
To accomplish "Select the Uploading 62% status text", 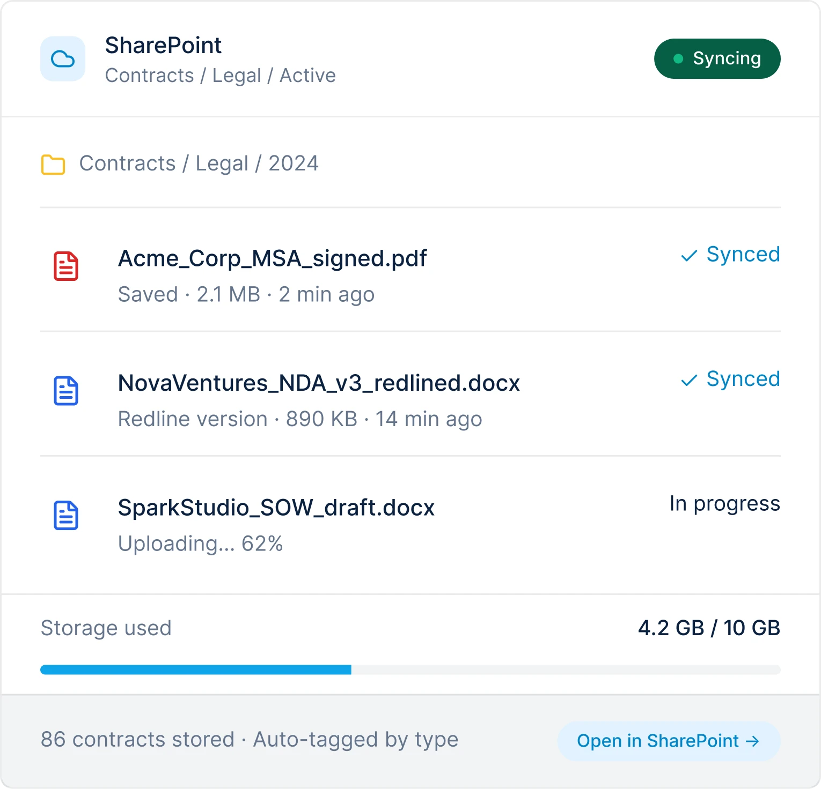I will (201, 544).
